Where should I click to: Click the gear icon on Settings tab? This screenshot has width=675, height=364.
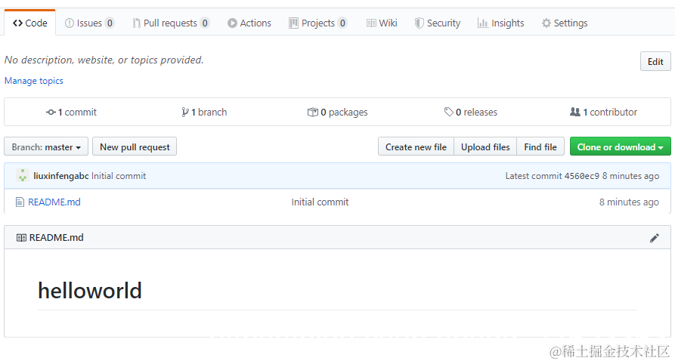(x=547, y=23)
